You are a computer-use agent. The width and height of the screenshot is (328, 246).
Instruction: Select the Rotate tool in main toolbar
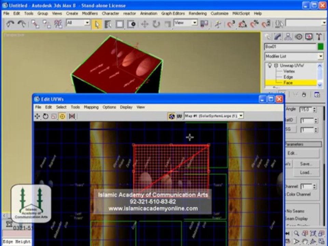click(156, 24)
